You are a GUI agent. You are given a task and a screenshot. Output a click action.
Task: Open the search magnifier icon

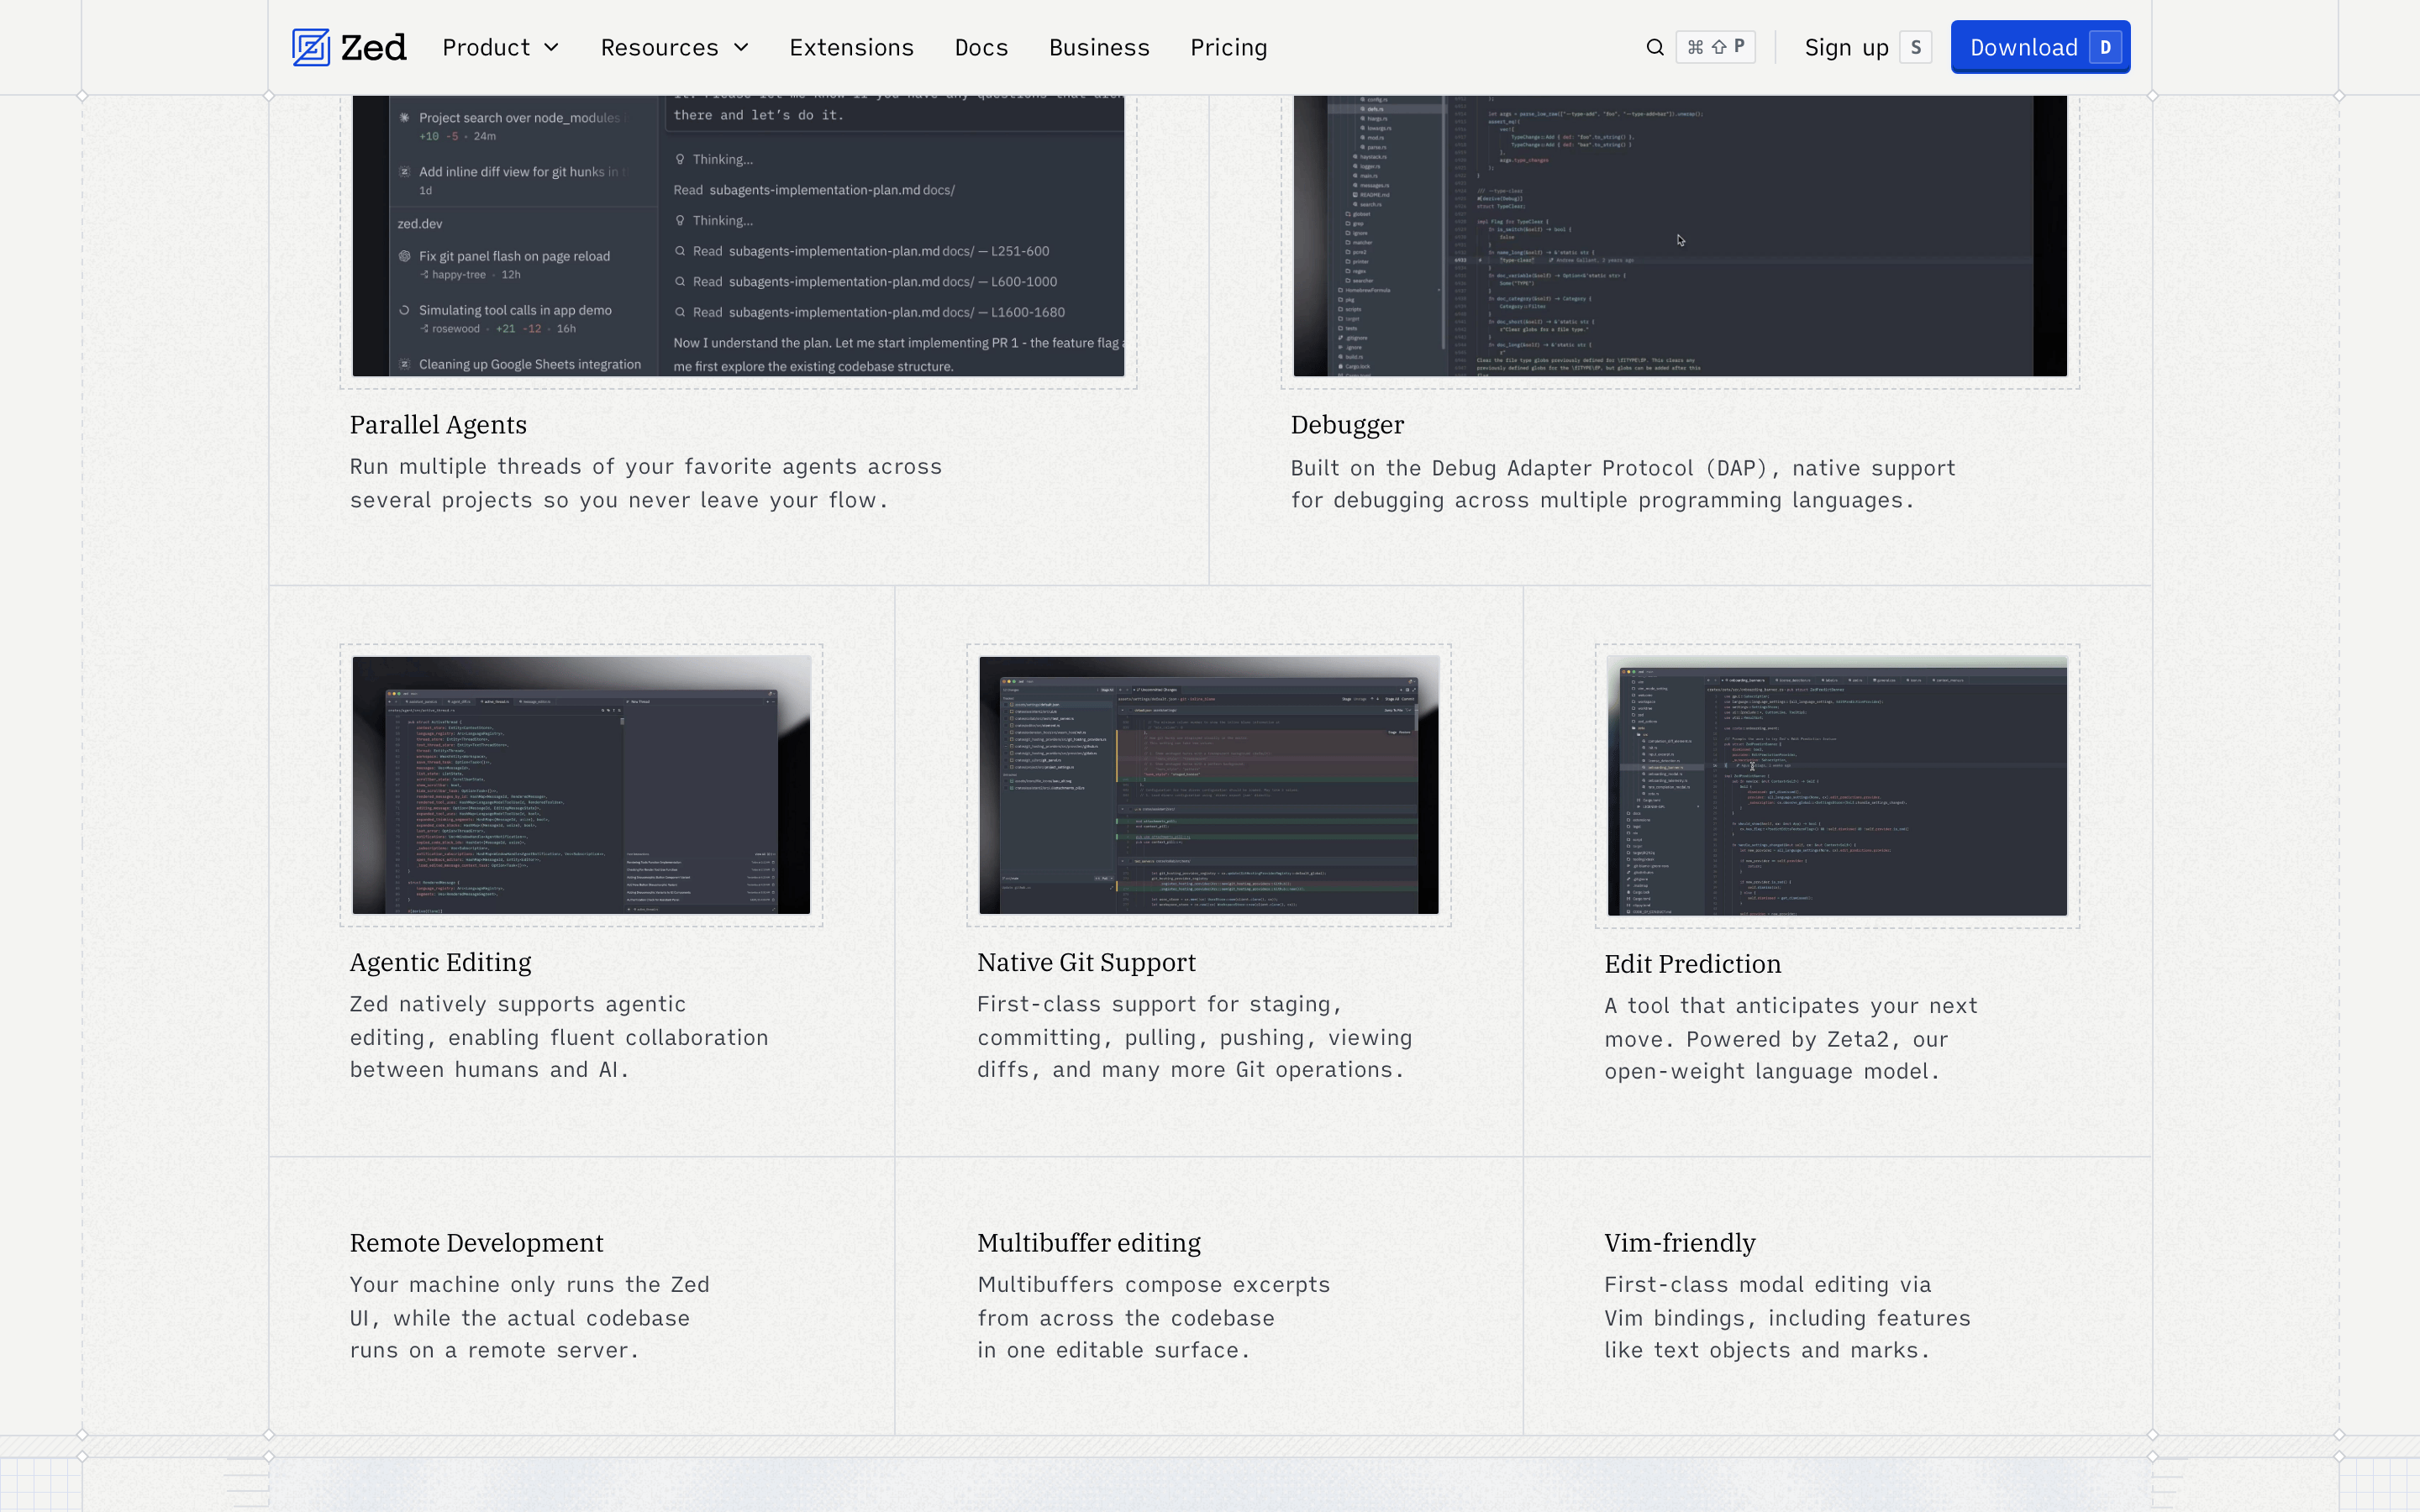pyautogui.click(x=1655, y=47)
